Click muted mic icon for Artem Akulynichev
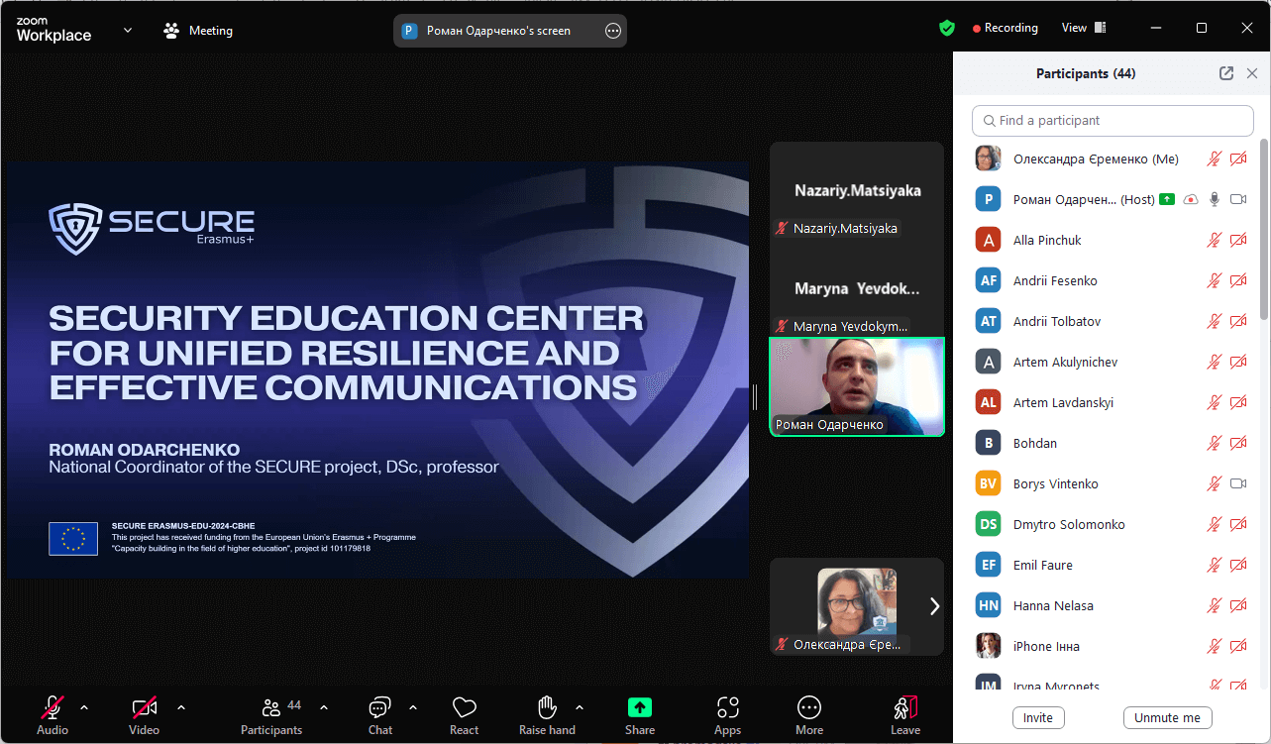The image size is (1271, 744). point(1215,362)
